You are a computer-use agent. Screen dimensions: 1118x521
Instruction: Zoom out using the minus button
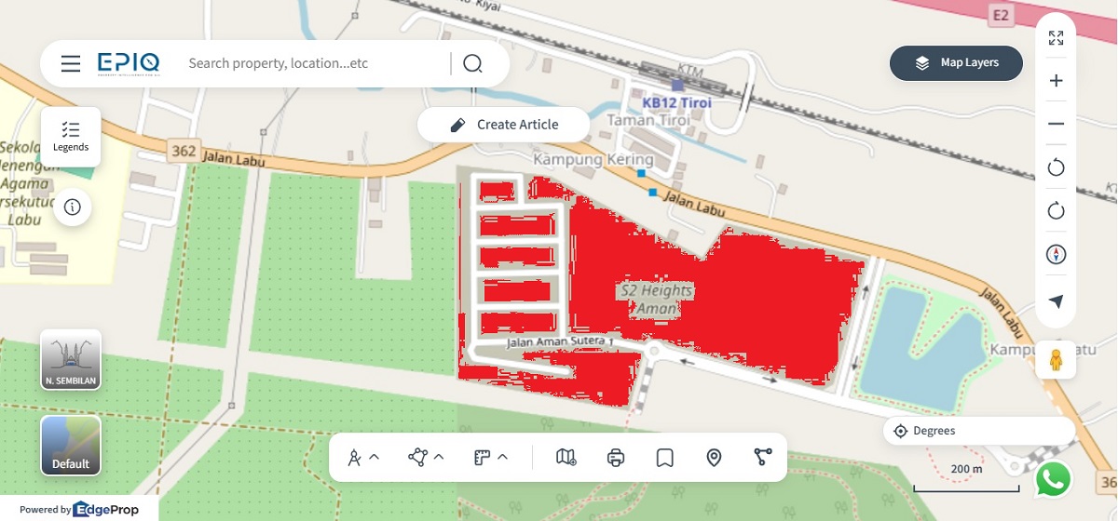pos(1056,124)
